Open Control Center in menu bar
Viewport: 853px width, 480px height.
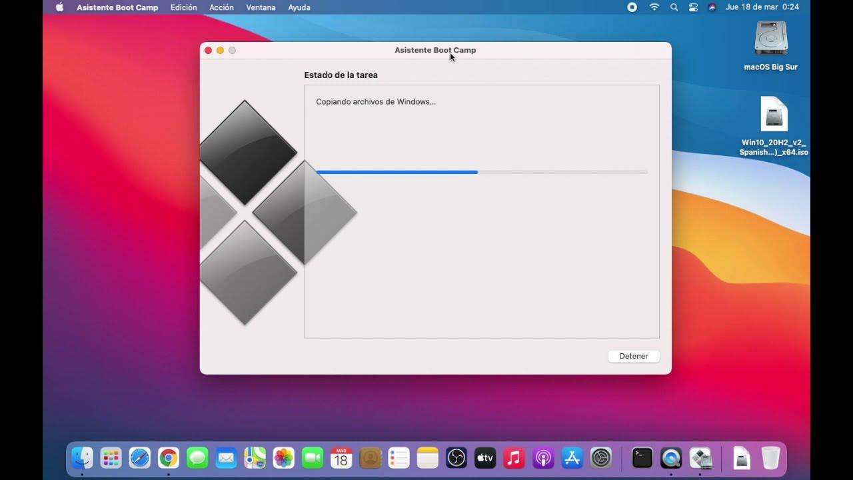(693, 7)
